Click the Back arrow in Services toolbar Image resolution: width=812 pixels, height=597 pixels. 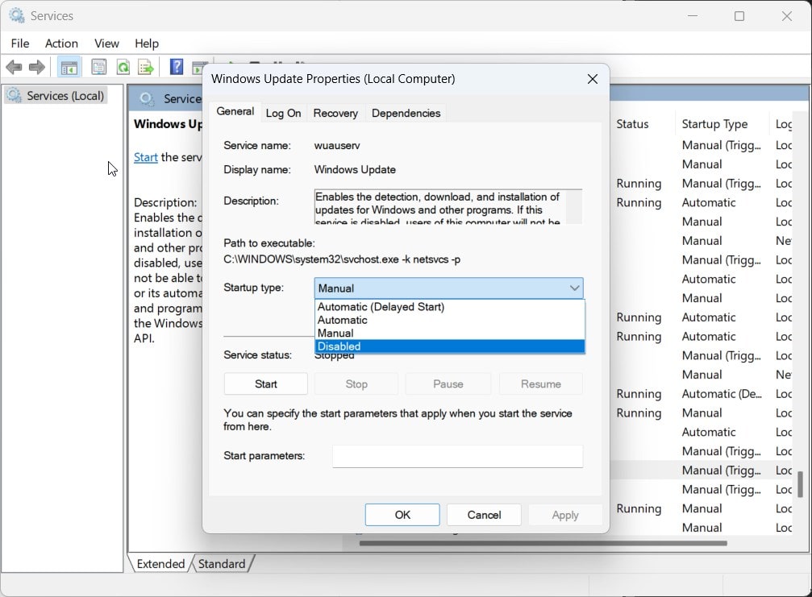tap(14, 67)
